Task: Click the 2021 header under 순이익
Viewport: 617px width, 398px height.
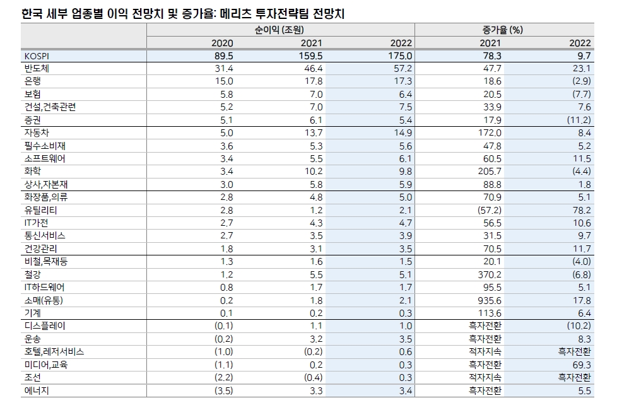Action: [310, 43]
